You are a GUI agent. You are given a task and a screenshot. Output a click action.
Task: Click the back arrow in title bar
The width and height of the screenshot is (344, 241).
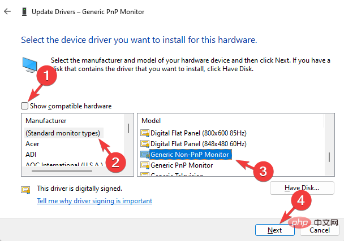(7, 11)
